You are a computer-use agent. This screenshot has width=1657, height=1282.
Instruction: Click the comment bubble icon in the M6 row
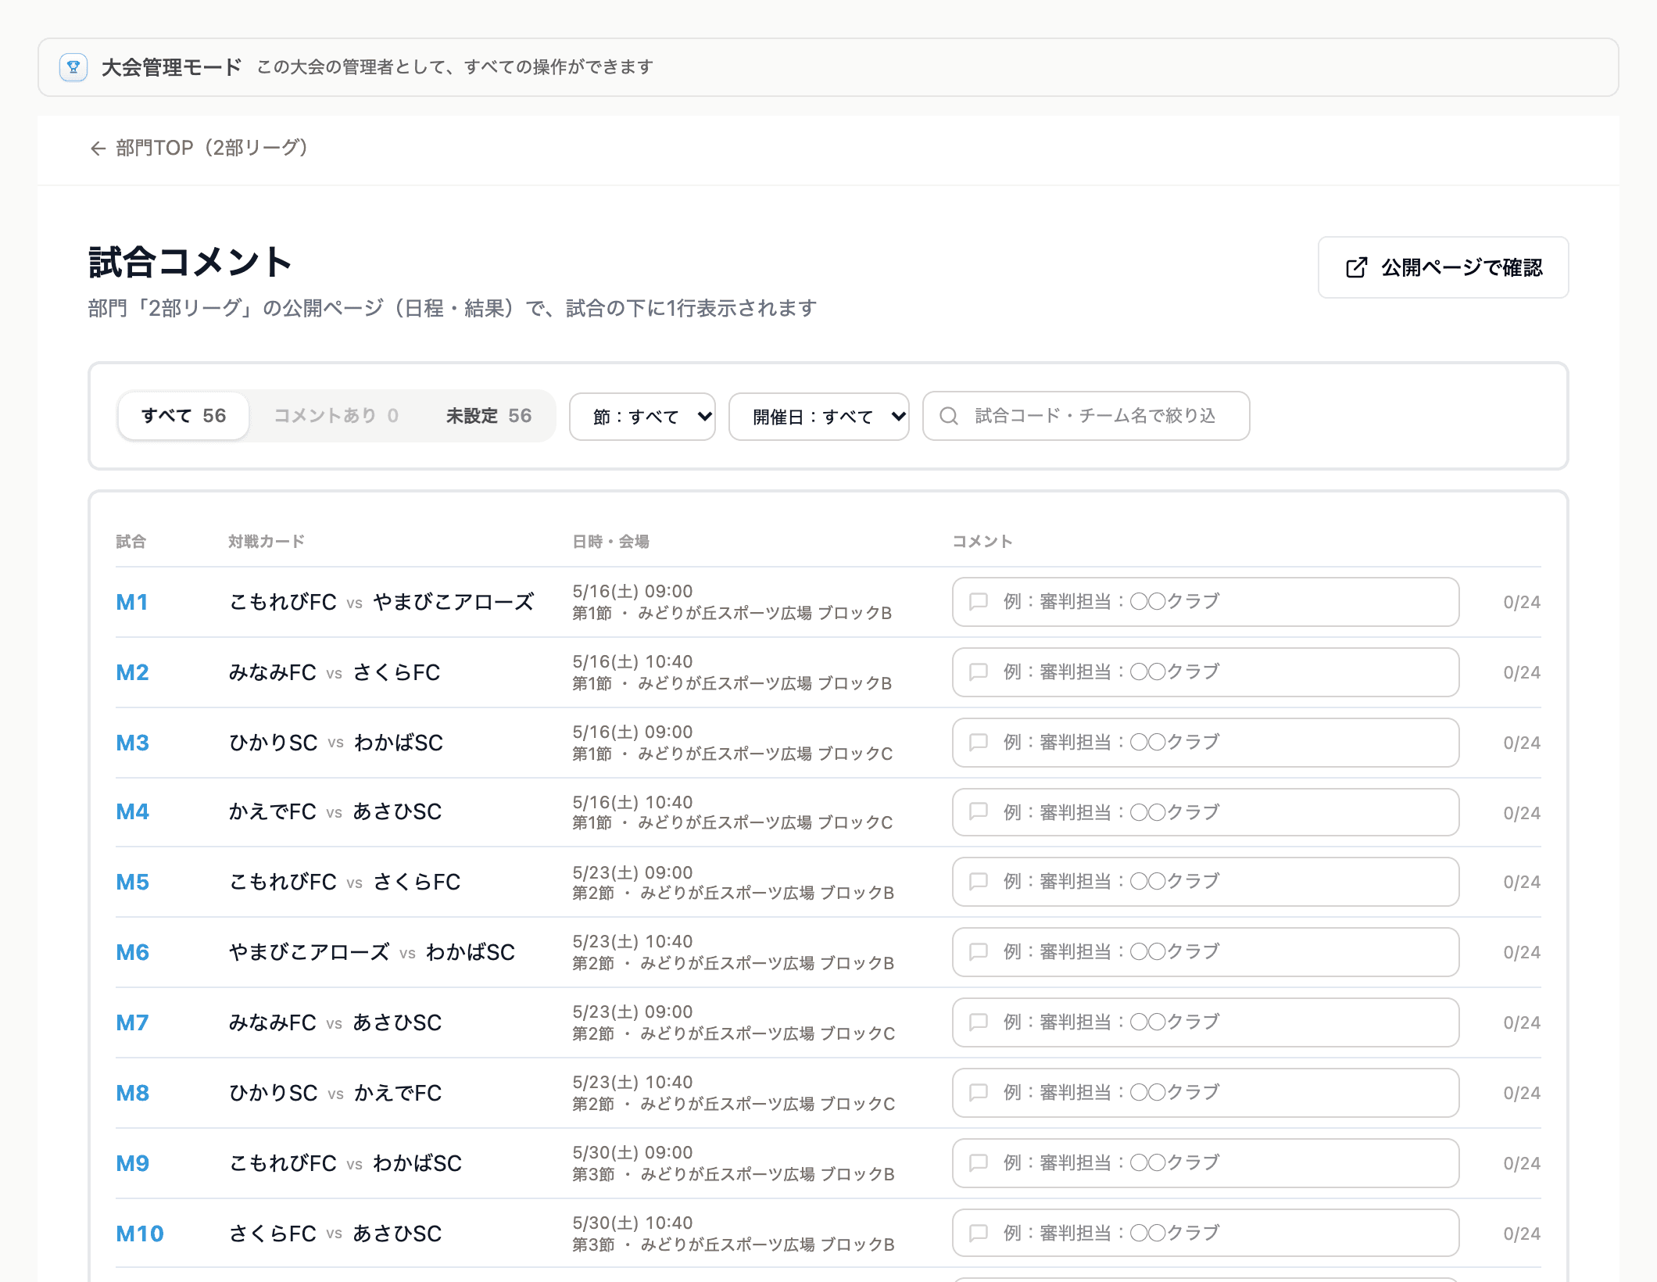[x=978, y=951]
